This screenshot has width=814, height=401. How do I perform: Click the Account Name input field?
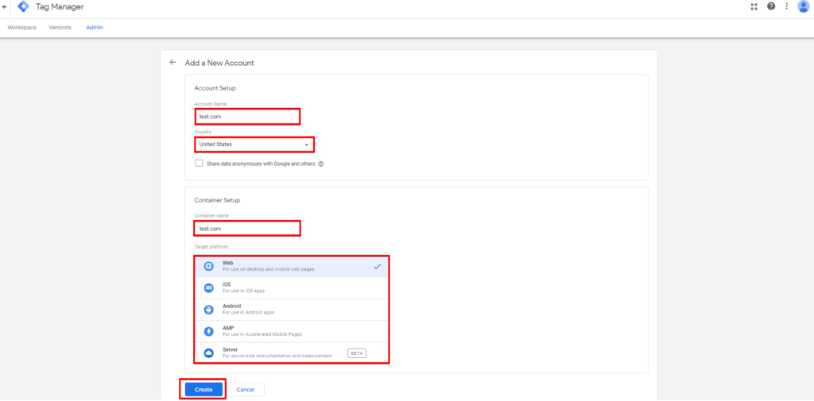(248, 117)
